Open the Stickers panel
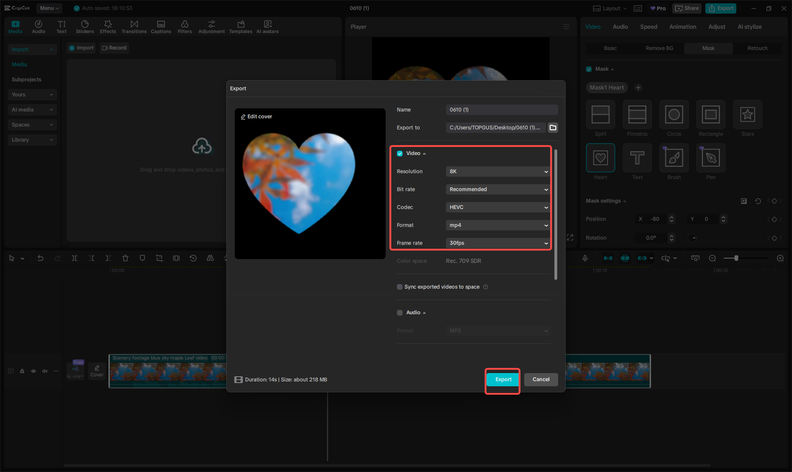The image size is (792, 472). [85, 26]
